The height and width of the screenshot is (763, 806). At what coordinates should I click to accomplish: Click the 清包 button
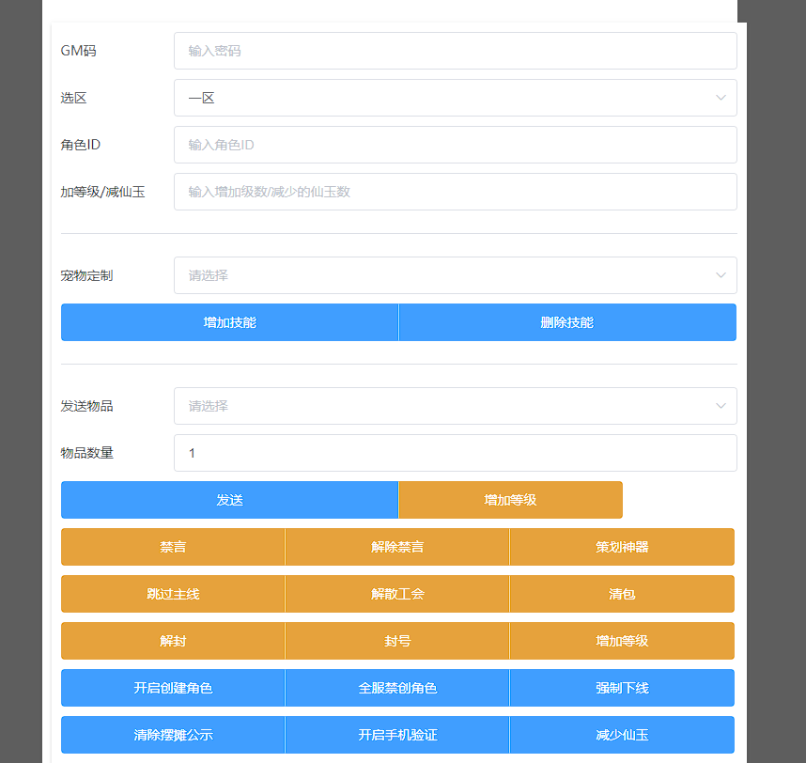[622, 594]
